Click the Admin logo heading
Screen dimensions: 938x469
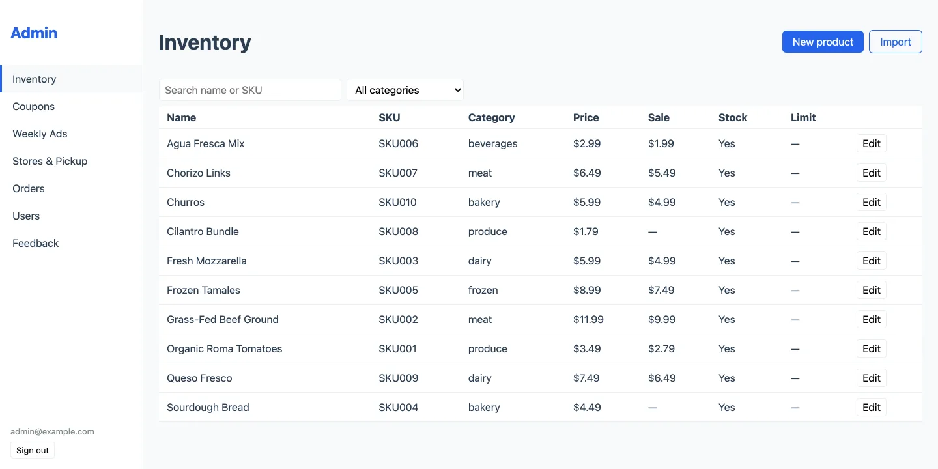(34, 33)
